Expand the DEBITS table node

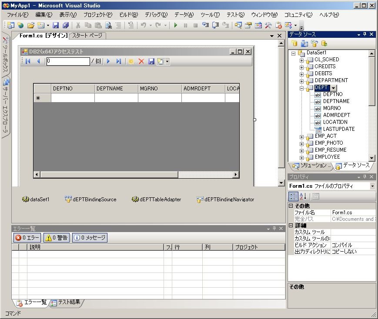pyautogui.click(x=301, y=74)
